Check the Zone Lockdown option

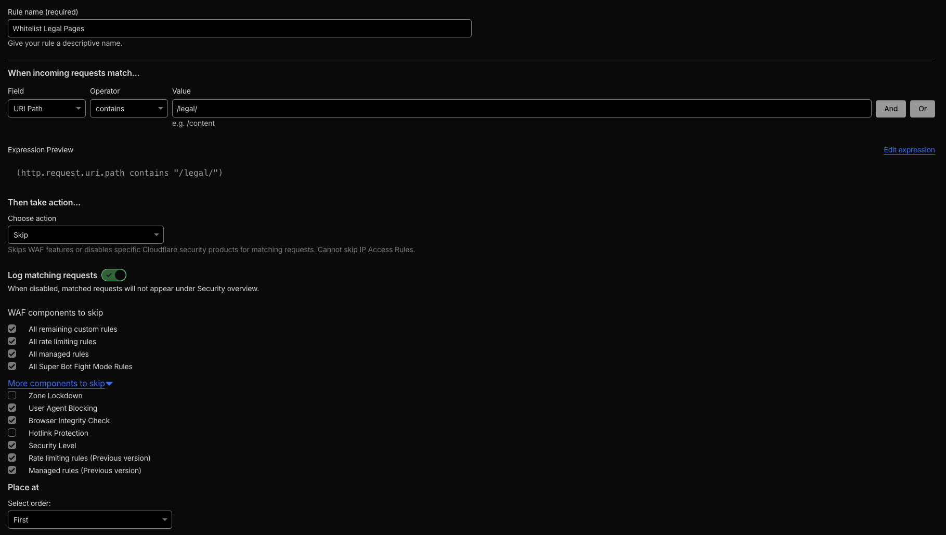click(x=12, y=395)
